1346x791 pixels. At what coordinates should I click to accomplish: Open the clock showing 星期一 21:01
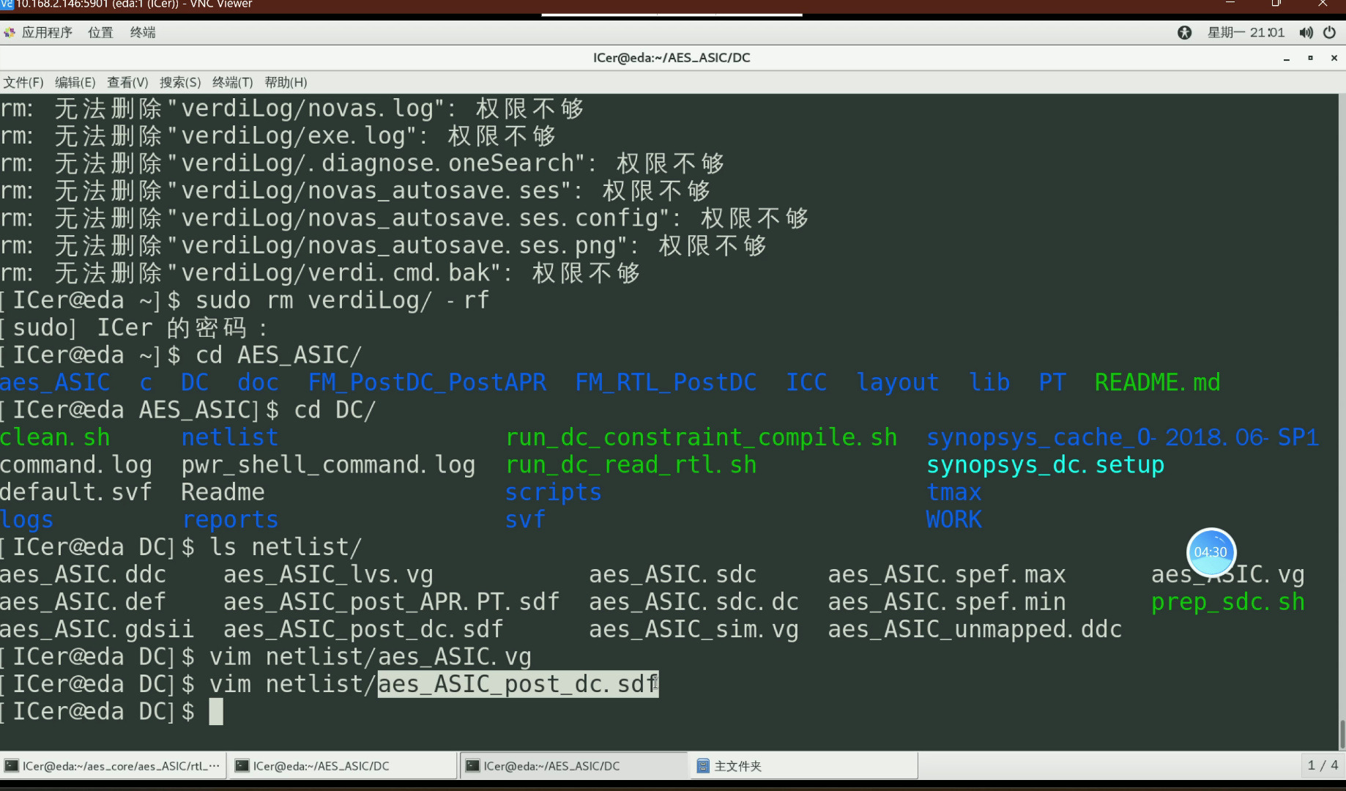(1246, 32)
